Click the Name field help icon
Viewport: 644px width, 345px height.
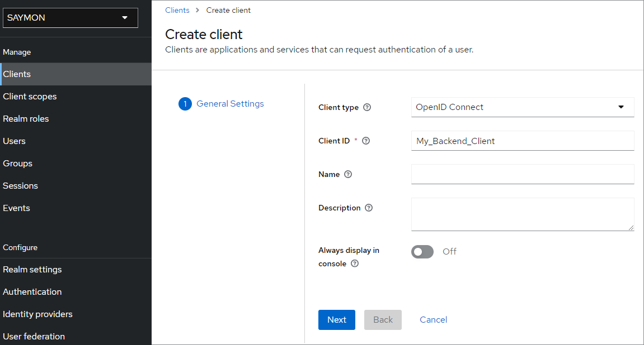pyautogui.click(x=348, y=175)
